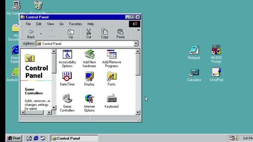Image resolution: width=253 pixels, height=142 pixels.
Task: Click icon pane vertical scrollbar thumb
Action: [138, 65]
